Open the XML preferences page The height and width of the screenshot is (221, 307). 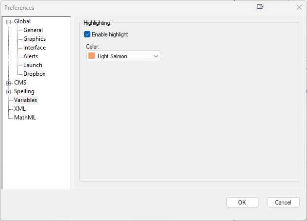(20, 109)
